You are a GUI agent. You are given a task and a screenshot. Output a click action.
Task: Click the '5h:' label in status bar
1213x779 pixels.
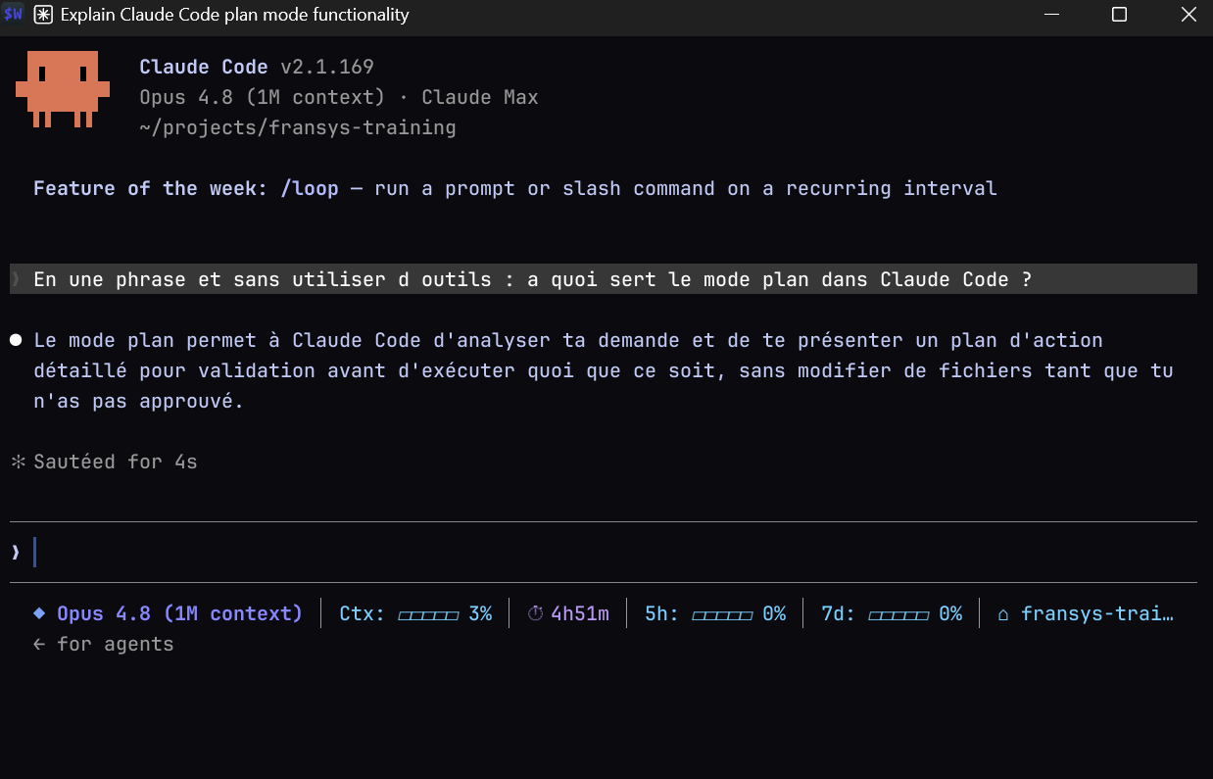[662, 613]
